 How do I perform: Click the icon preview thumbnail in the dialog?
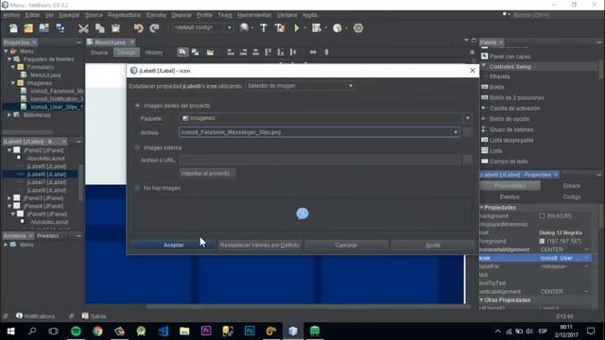(302, 213)
